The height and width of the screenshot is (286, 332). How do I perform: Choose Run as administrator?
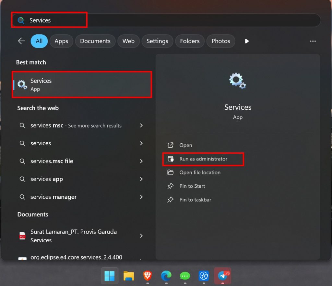203,159
